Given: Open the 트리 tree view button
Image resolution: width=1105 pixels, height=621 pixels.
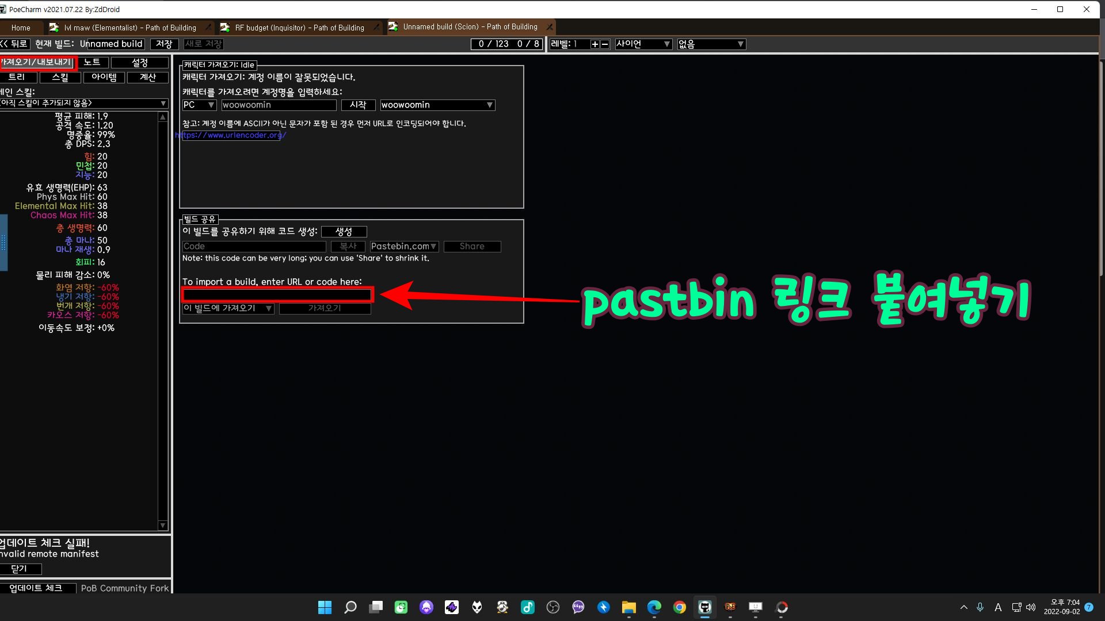Looking at the screenshot, I should coord(17,77).
